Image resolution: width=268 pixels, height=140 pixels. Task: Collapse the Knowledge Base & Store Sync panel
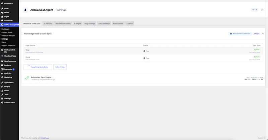click(x=263, y=34)
